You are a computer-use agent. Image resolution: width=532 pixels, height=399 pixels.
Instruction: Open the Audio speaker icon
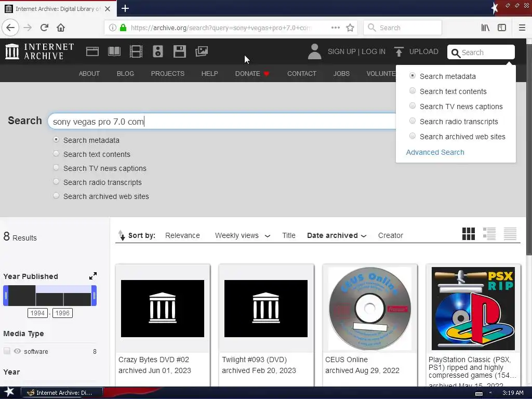(x=158, y=51)
